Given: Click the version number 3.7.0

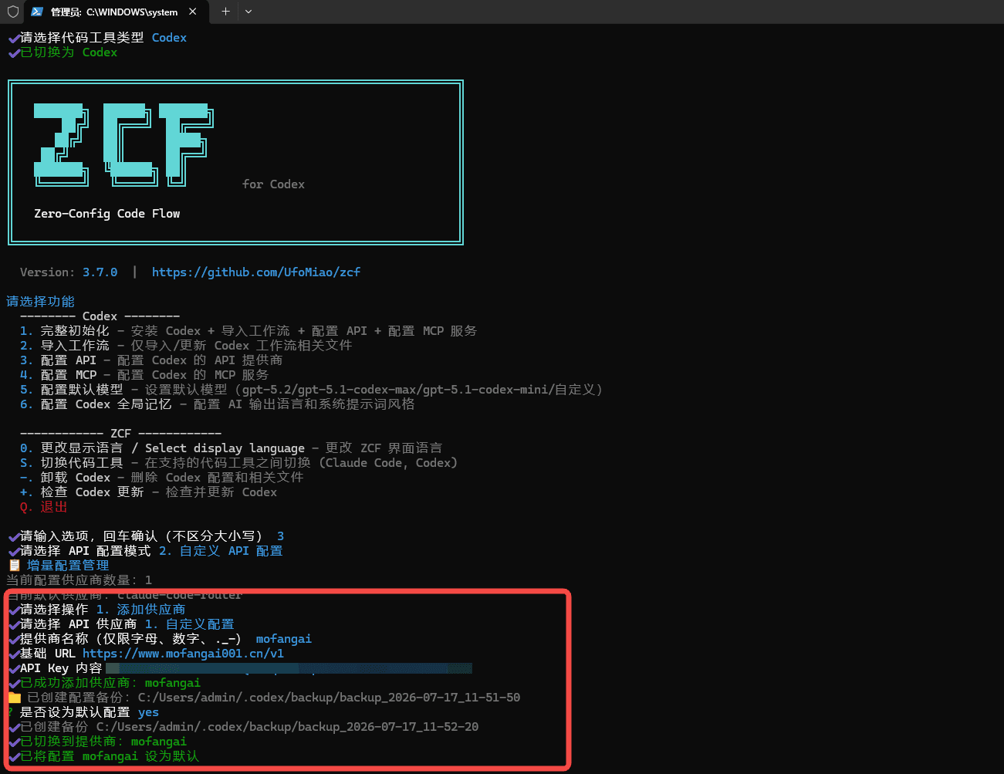Looking at the screenshot, I should 100,272.
